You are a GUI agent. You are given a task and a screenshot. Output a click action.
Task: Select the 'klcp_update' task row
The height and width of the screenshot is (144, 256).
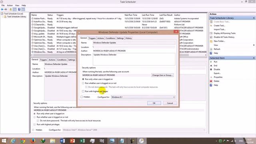point(54,34)
